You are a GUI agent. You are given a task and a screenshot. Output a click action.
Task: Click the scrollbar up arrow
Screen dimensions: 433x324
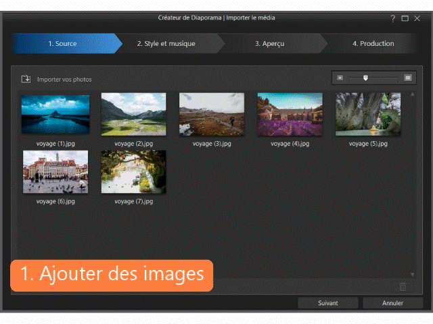[x=412, y=94]
